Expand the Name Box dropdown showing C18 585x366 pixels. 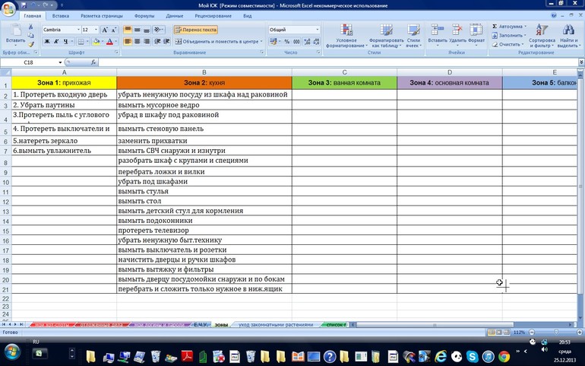[x=61, y=62]
